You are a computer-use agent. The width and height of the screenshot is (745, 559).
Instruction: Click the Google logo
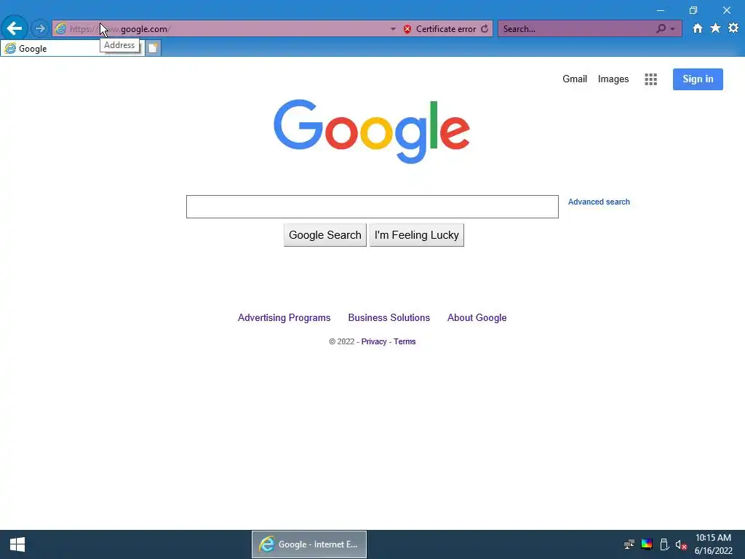click(x=372, y=131)
